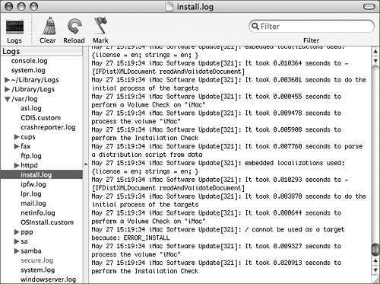
Task: Click the 'Logs' sidebar header
Action: coord(42,51)
